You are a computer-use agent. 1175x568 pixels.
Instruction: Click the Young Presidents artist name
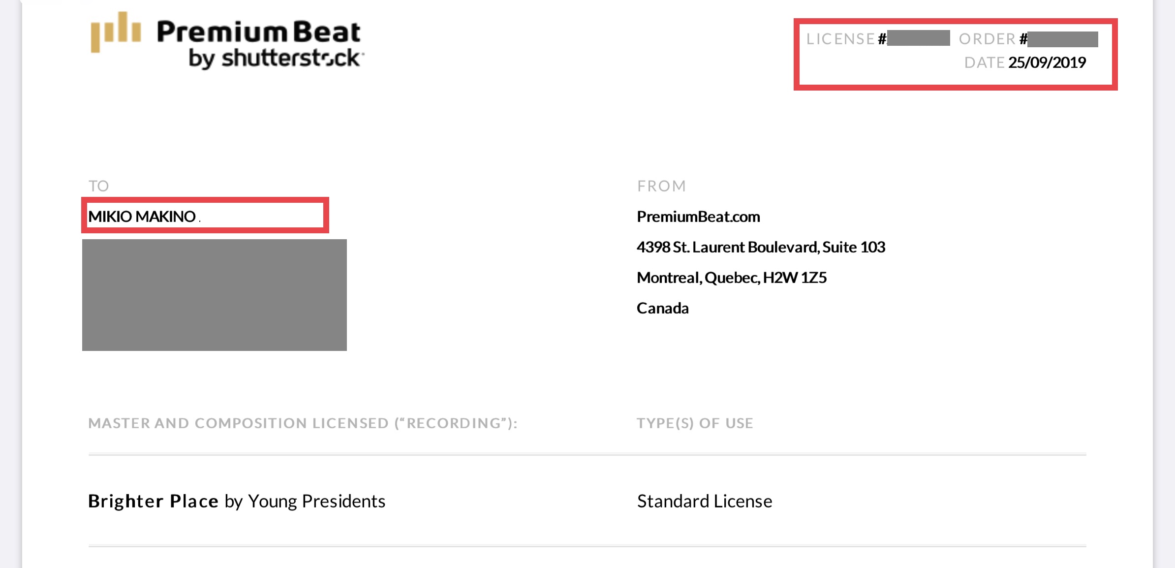316,501
